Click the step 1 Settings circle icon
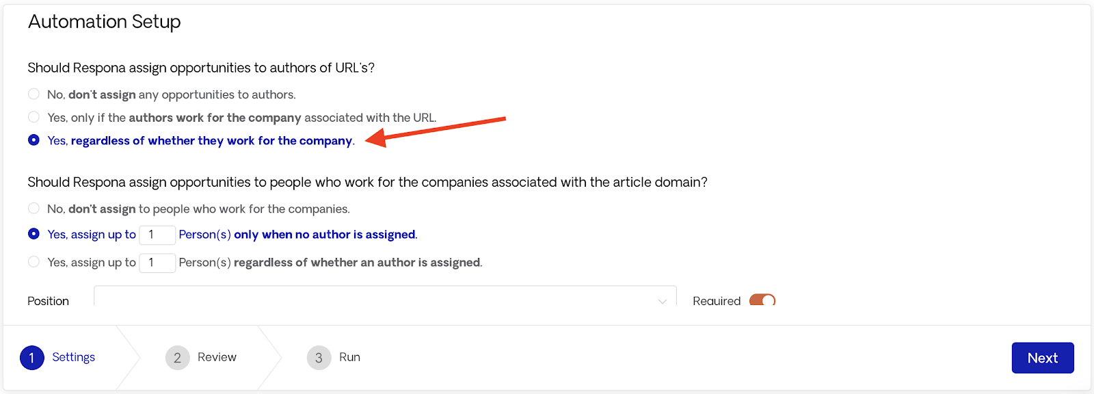The height and width of the screenshot is (394, 1094). tap(31, 358)
